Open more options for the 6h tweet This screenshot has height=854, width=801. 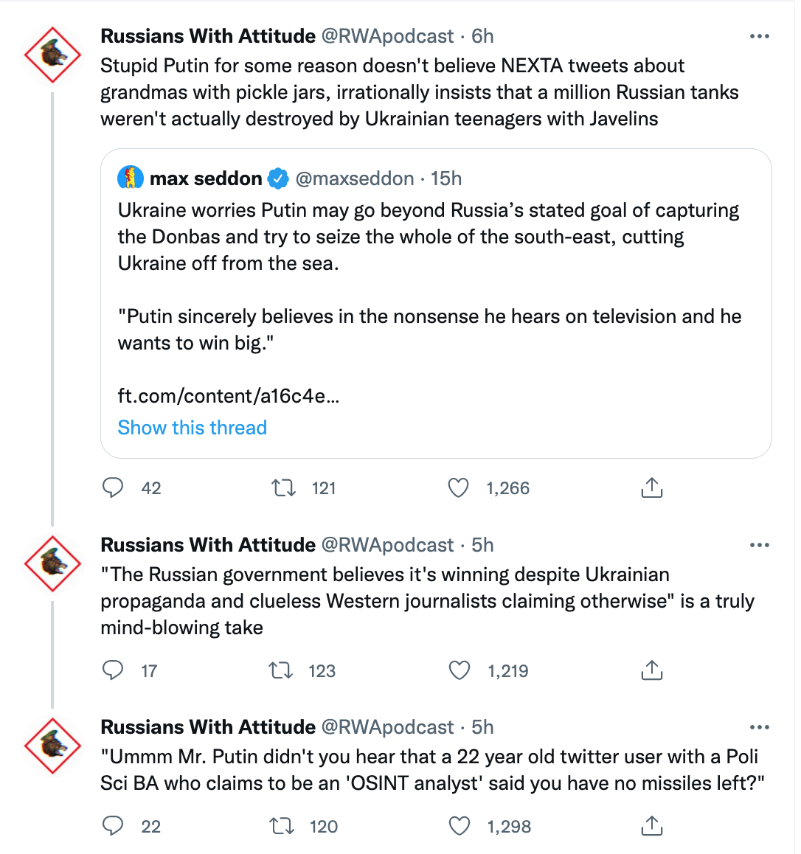click(759, 36)
